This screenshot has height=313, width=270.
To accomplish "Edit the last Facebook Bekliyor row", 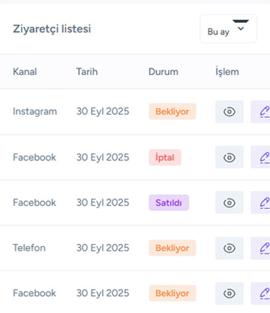I will 261,293.
